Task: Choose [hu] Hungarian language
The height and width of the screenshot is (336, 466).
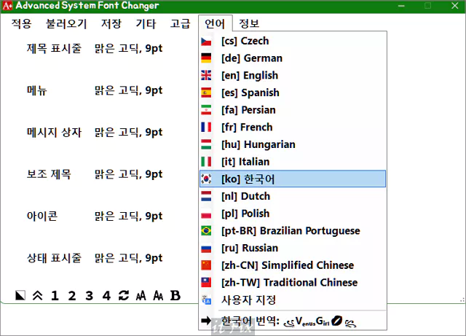Action: 293,144
